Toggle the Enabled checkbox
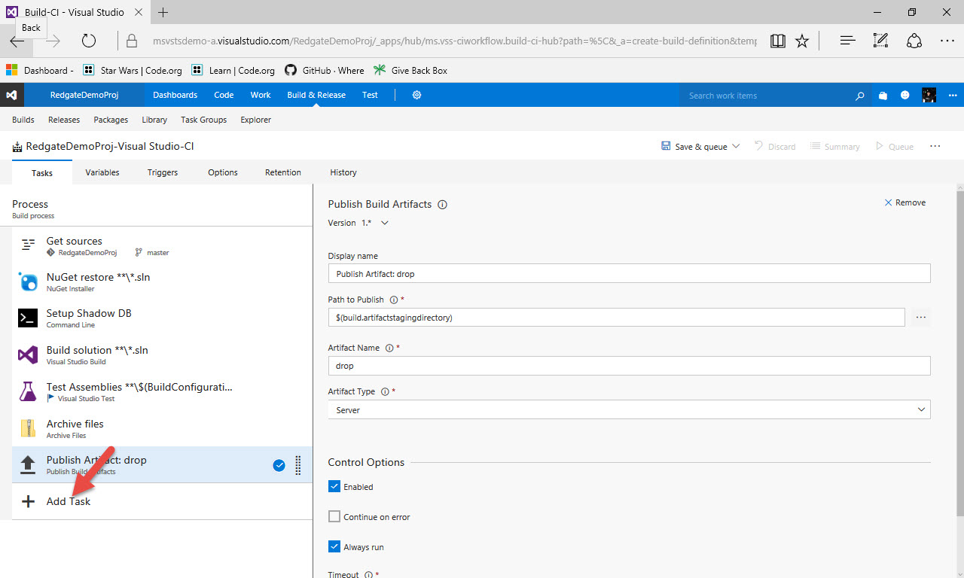The image size is (964, 578). click(x=334, y=487)
